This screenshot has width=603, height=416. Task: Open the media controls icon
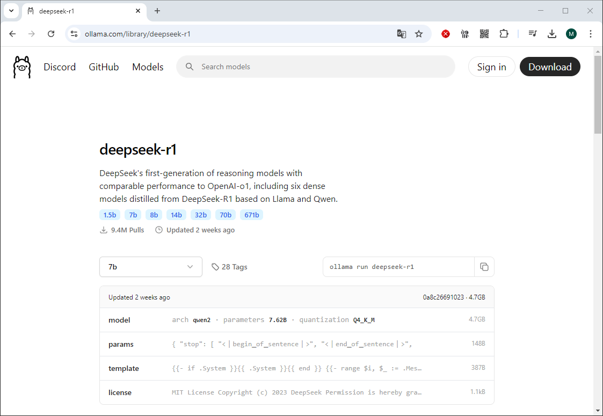[x=533, y=34]
